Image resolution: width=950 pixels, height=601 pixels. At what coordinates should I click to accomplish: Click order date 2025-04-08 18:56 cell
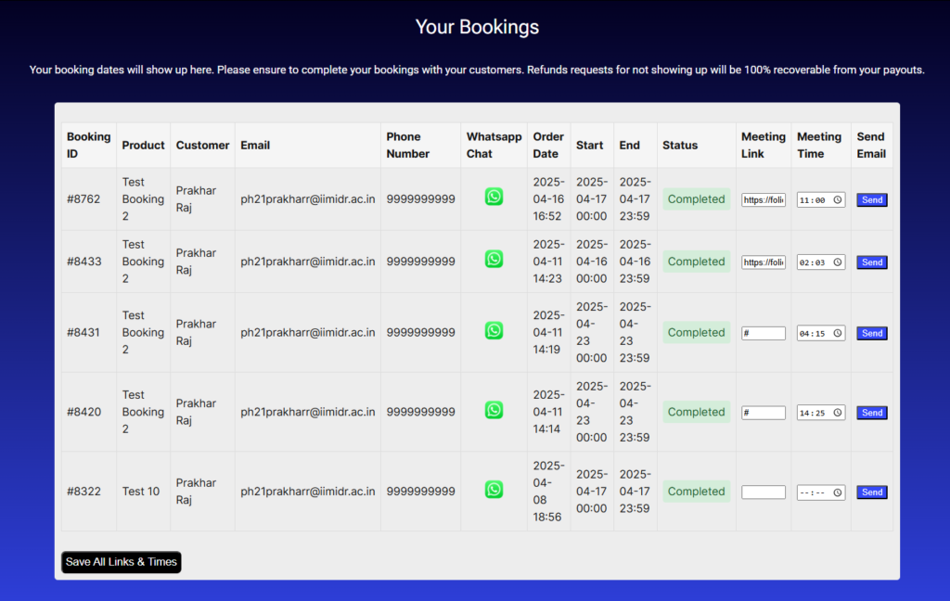(x=548, y=492)
